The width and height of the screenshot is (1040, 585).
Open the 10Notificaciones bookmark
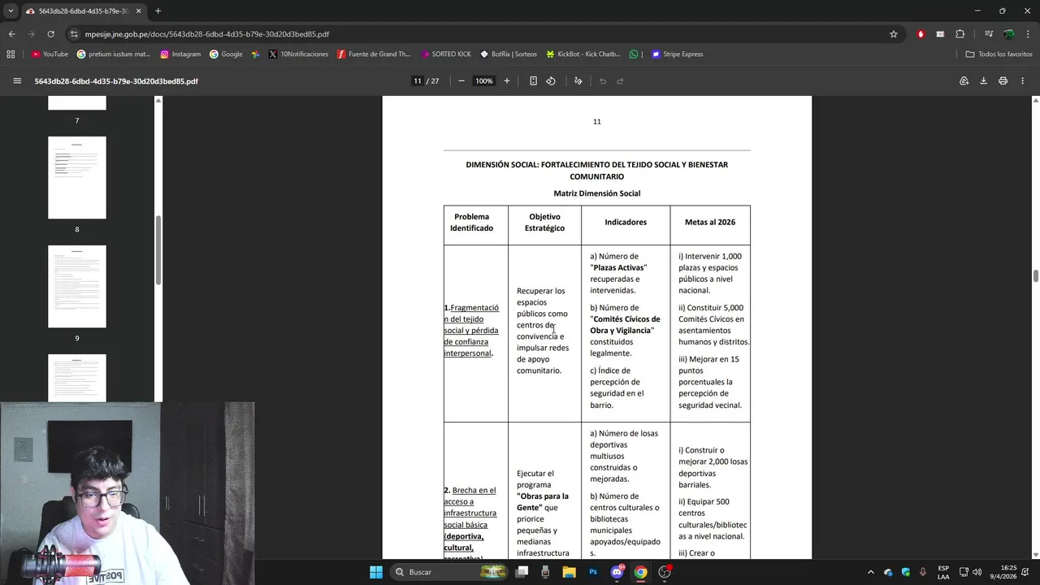point(298,54)
